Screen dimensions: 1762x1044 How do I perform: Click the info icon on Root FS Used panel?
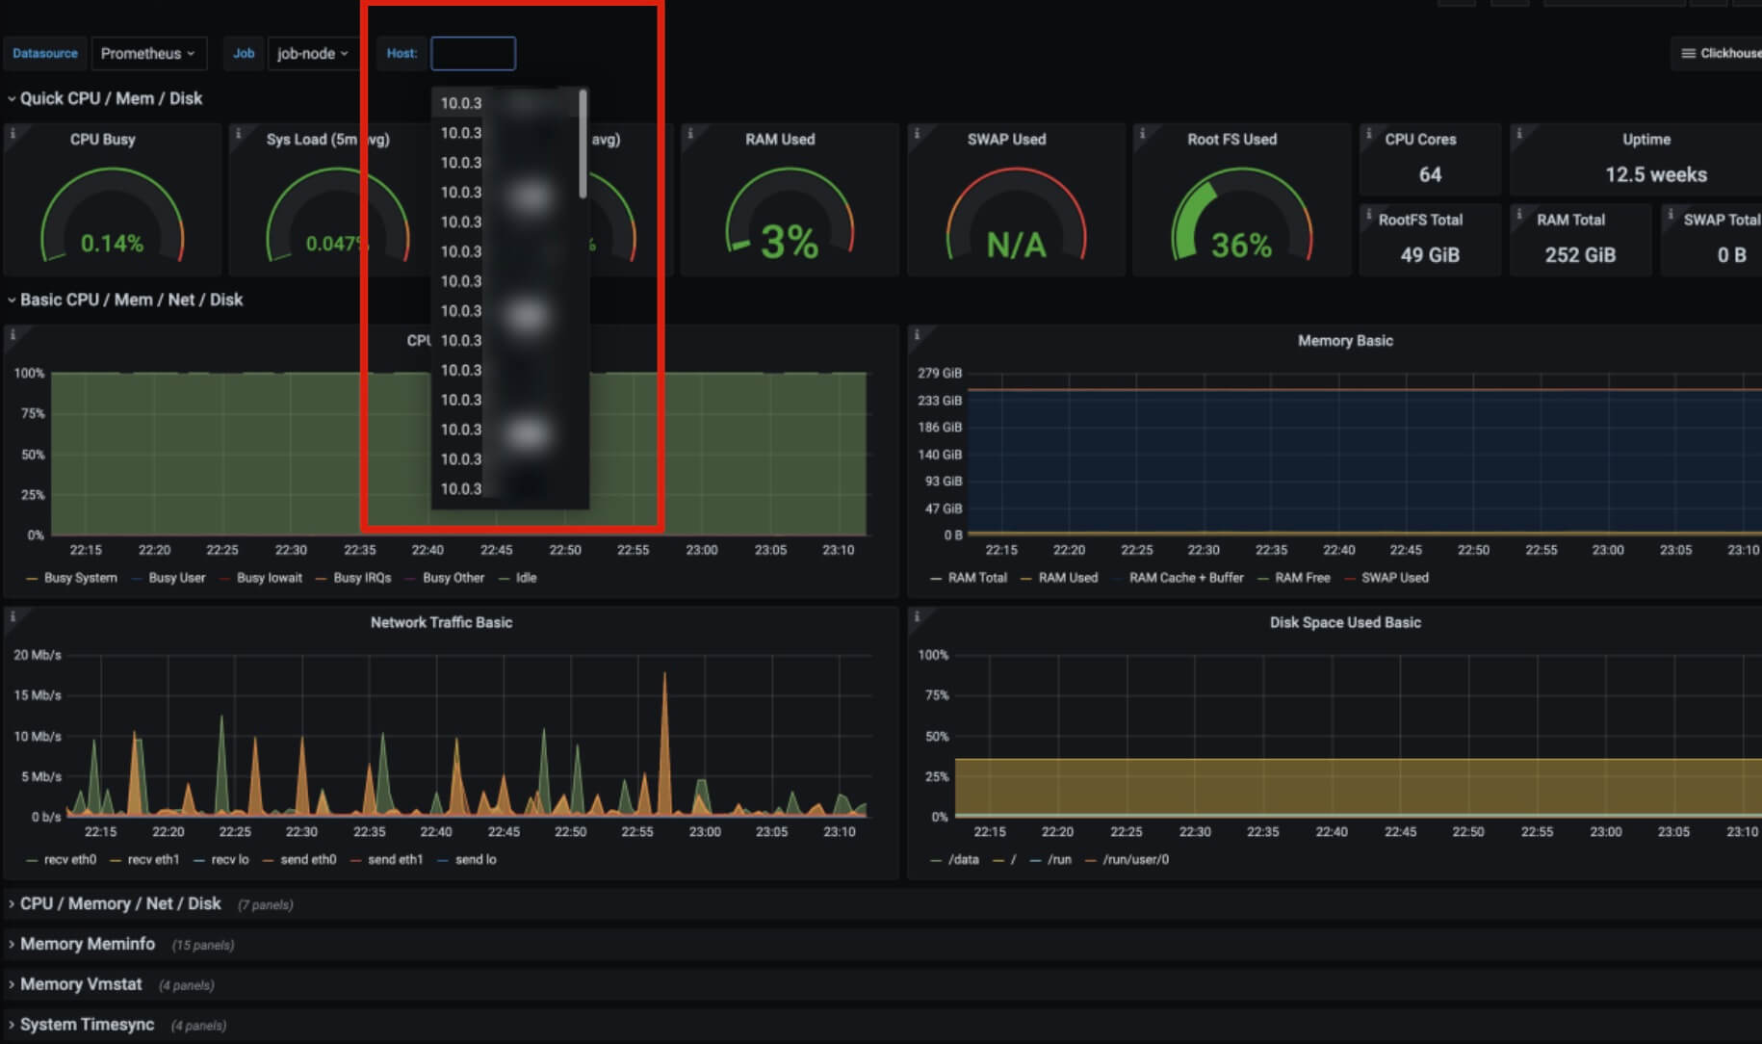tap(1141, 134)
